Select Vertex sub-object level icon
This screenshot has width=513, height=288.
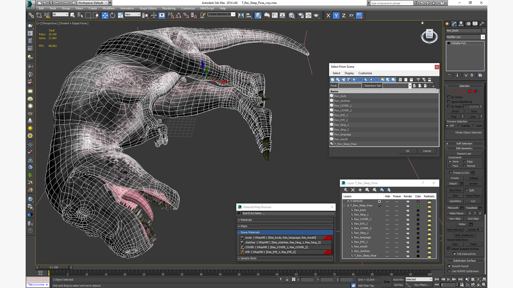coord(453,91)
